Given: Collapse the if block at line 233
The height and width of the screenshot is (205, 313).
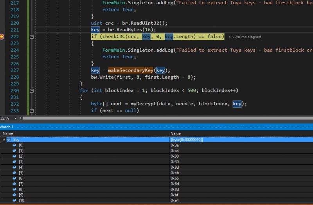Looking at the screenshot, I should point(32,111).
